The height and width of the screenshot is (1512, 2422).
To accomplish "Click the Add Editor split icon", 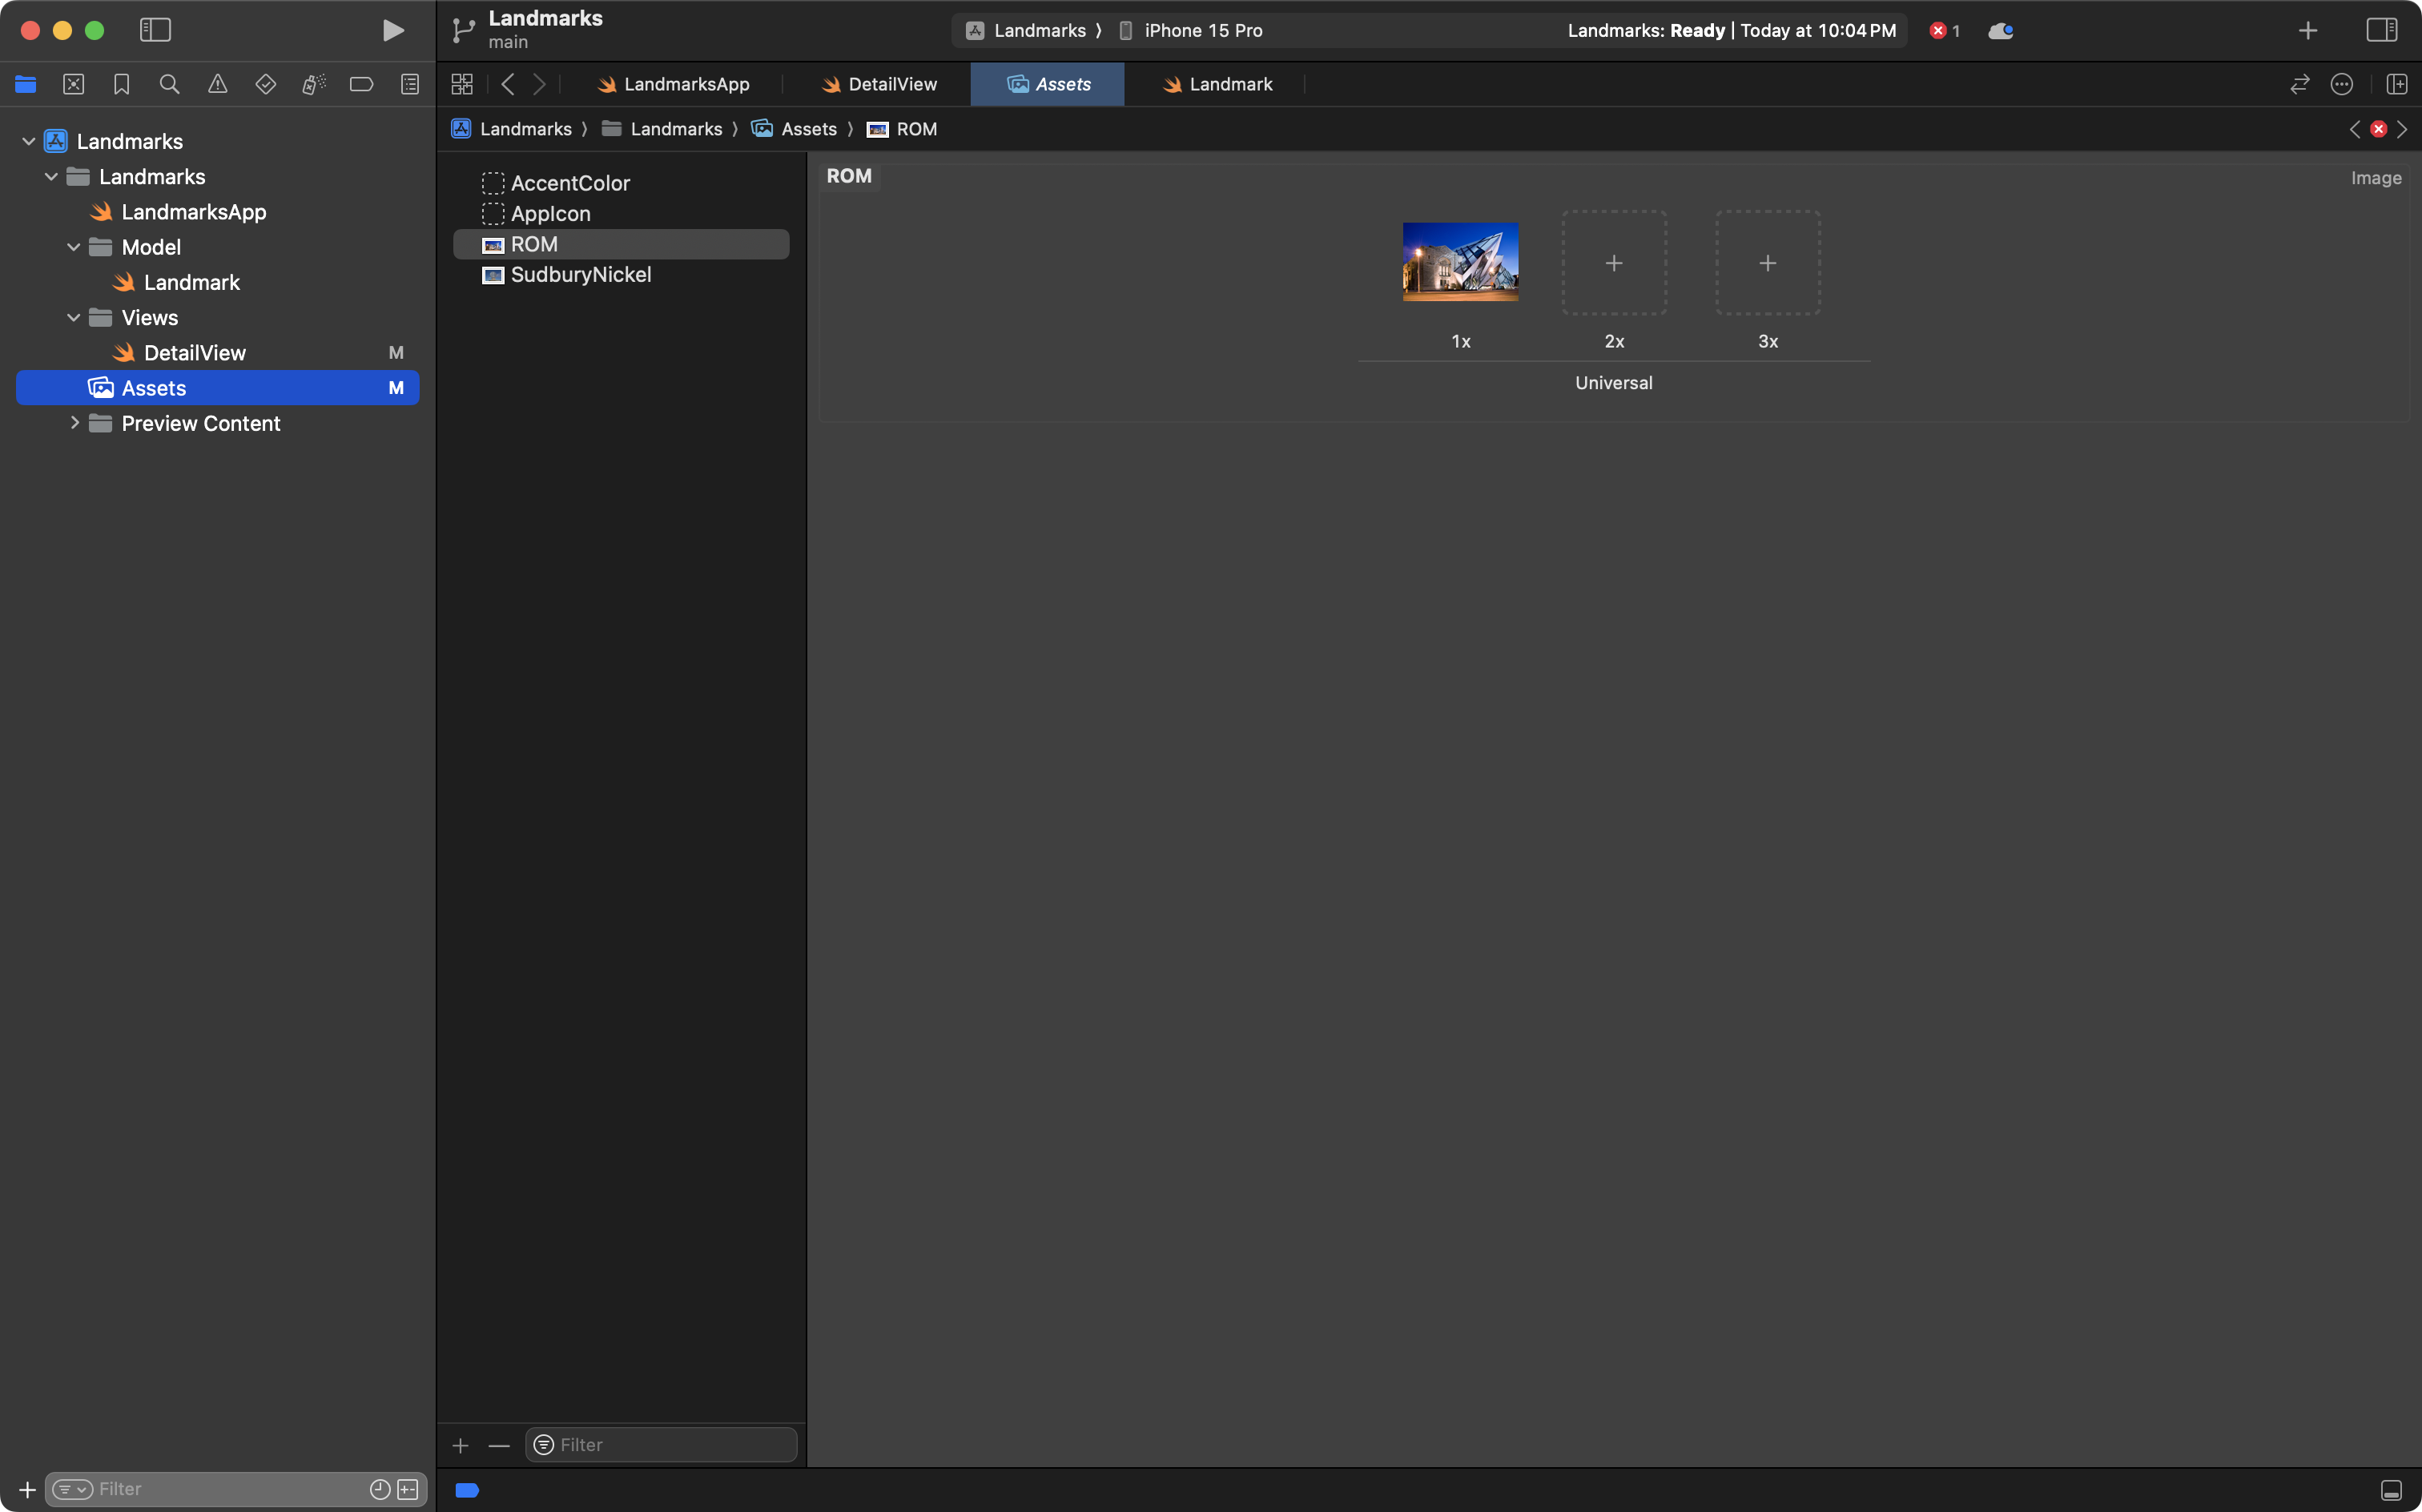I will [2397, 84].
